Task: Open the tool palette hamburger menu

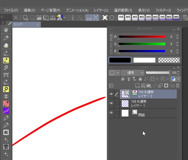Action: 3,22
